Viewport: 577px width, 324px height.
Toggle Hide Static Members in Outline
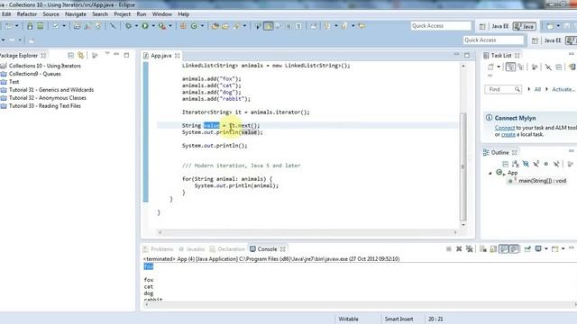[x=536, y=164]
